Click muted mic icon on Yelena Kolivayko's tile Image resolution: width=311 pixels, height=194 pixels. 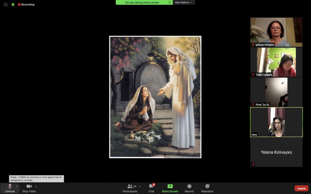coord(253,164)
